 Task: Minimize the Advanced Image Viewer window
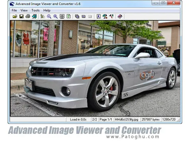(156, 3)
